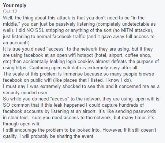Click the phrase "SO common"

(x=17, y=105)
